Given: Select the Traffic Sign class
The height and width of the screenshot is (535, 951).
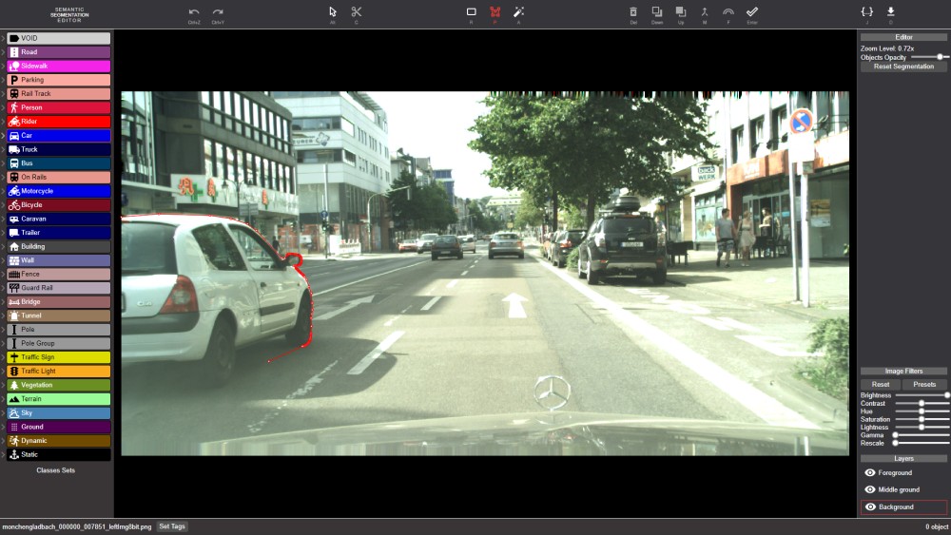Looking at the screenshot, I should (x=59, y=357).
